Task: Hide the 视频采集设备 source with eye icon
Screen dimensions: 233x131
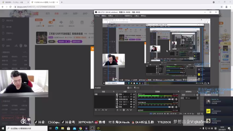Action: point(131,99)
